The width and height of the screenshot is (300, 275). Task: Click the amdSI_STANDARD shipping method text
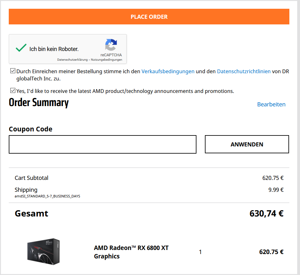(x=47, y=196)
